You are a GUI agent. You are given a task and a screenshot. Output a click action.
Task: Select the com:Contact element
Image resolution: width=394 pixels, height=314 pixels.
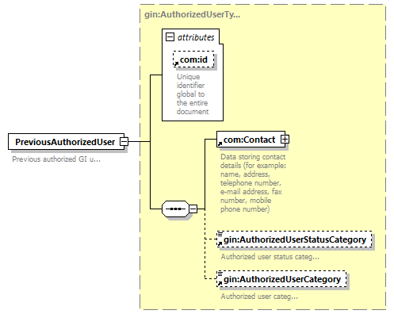point(251,139)
